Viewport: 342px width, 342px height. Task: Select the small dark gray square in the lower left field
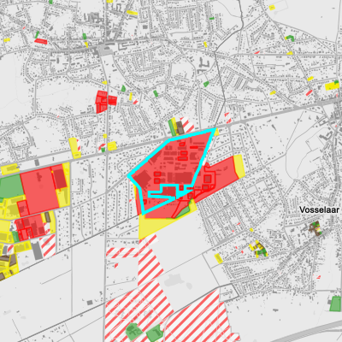(90, 303)
